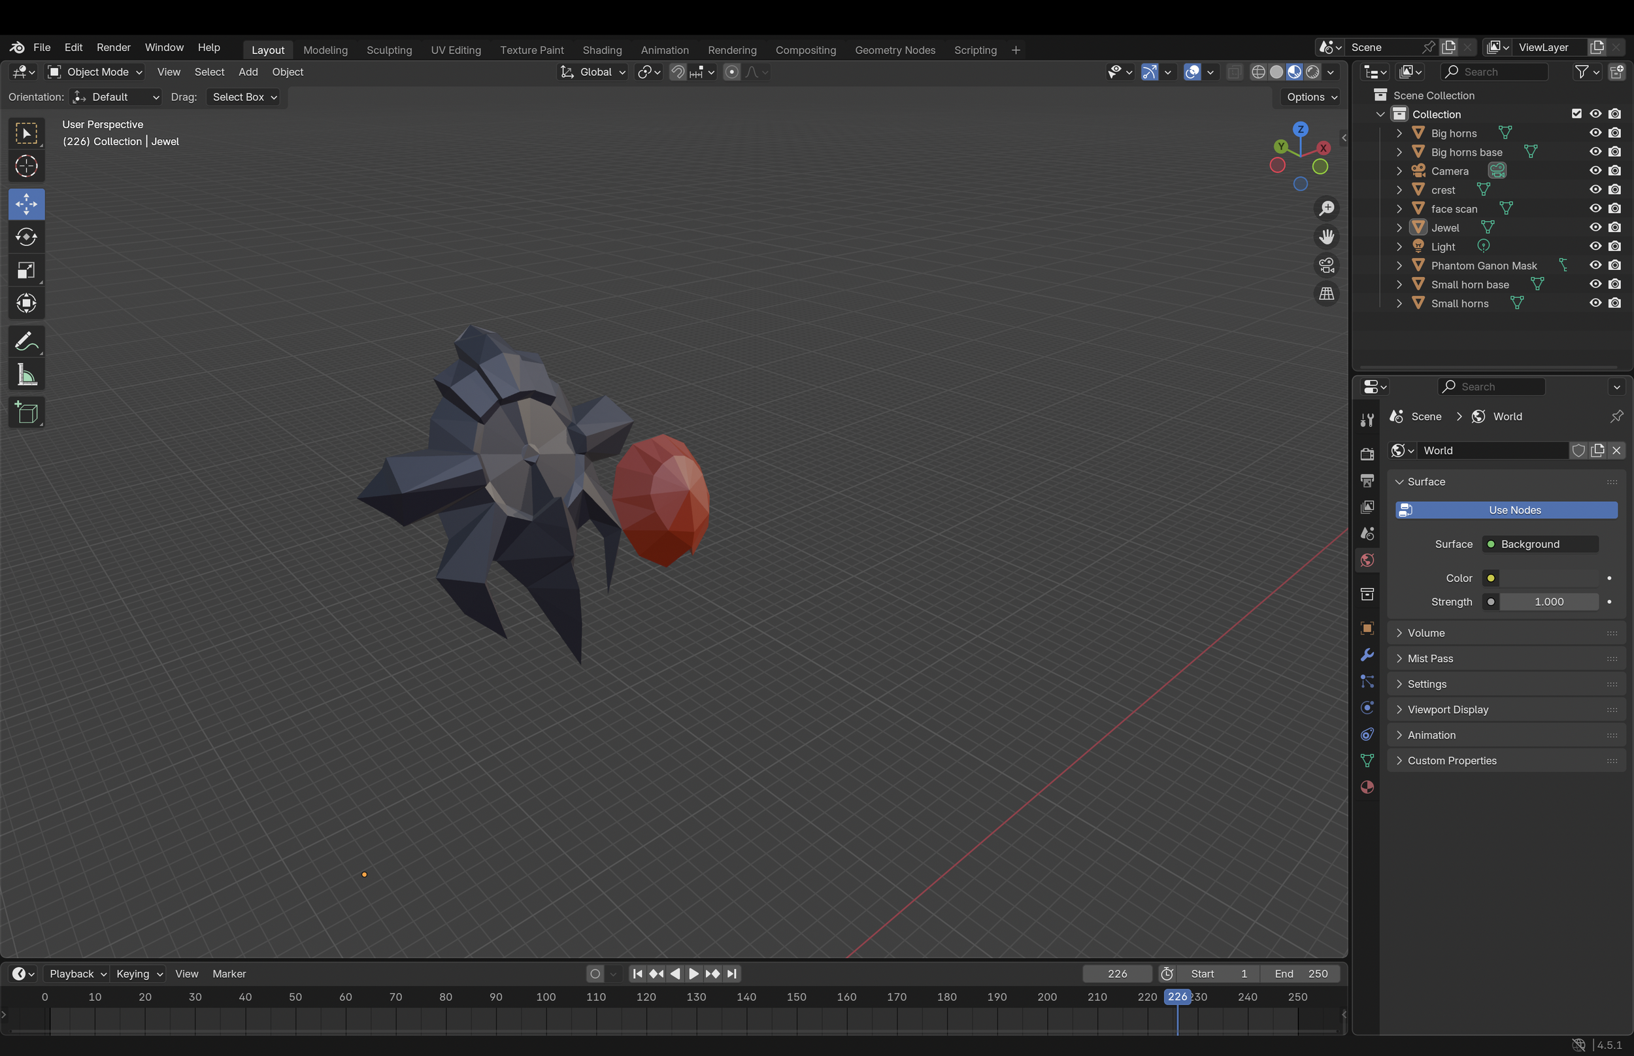
Task: Activate the 3D Cursor tool
Action: (26, 166)
